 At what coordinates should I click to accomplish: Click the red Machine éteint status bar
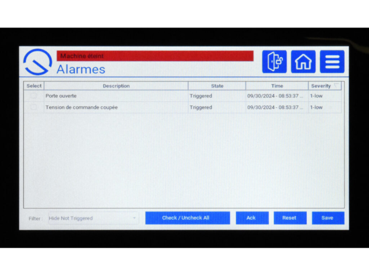click(155, 56)
